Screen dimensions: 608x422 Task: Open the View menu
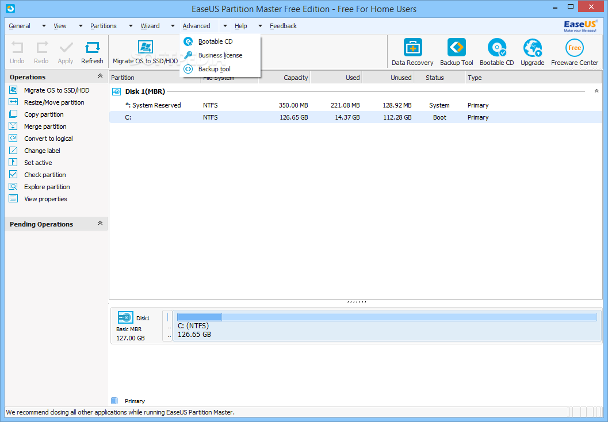[60, 26]
